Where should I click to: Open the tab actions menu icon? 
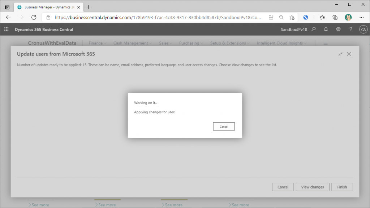coord(7,7)
